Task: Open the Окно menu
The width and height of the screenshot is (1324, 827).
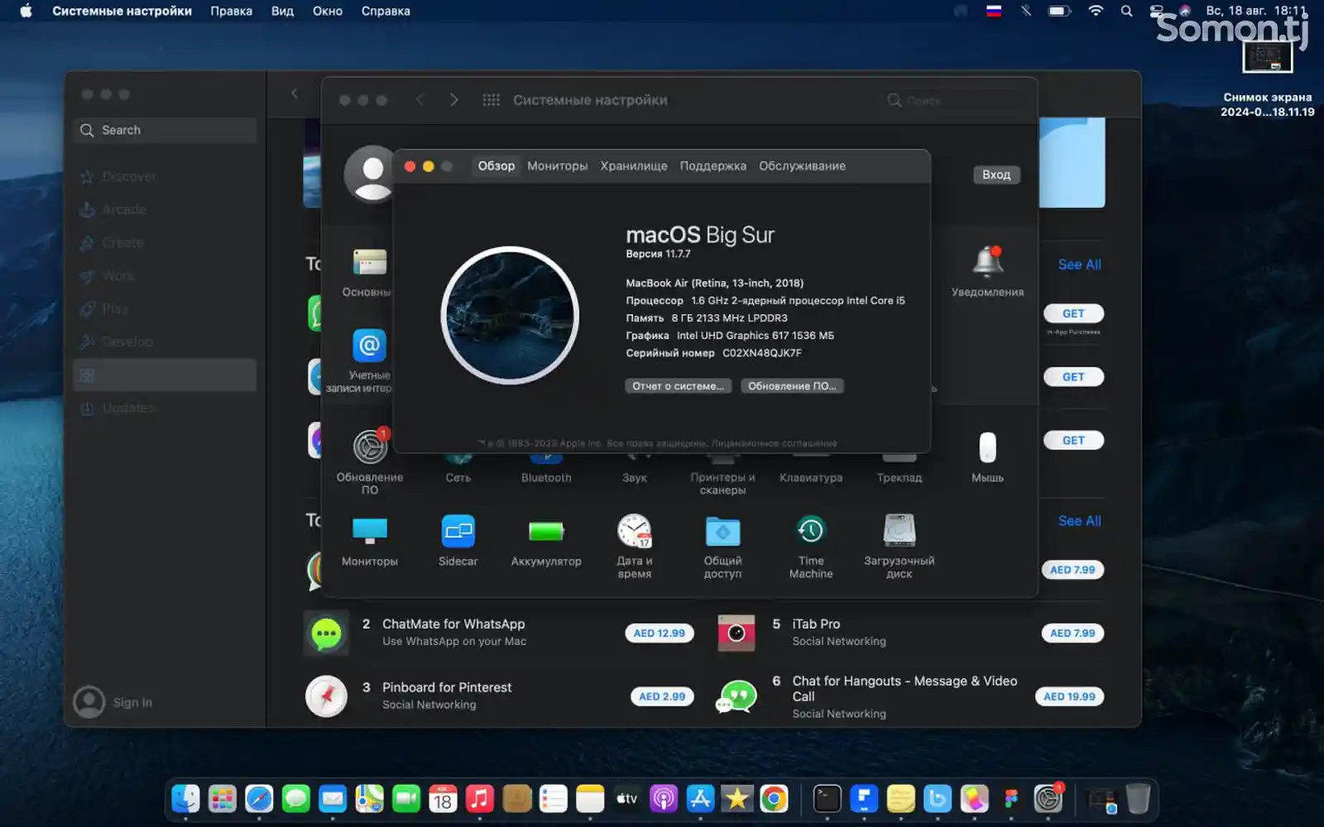Action: point(328,11)
